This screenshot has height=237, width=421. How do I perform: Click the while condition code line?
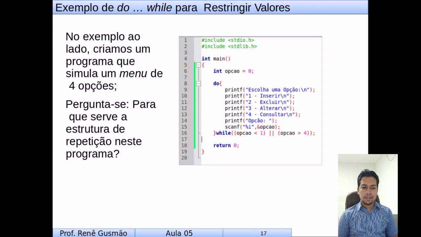tap(264, 133)
